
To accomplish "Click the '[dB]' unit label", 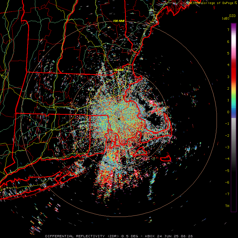I will [226, 18].
